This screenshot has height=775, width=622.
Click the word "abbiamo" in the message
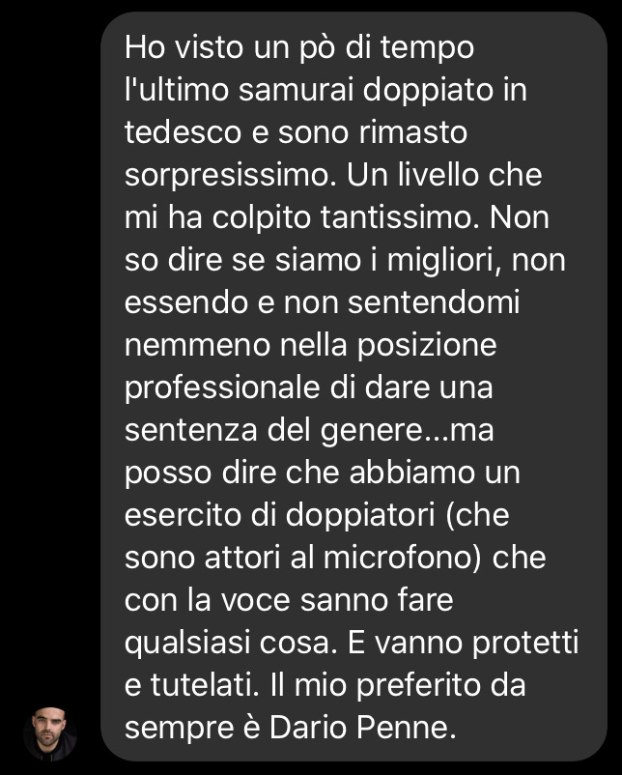(x=412, y=473)
